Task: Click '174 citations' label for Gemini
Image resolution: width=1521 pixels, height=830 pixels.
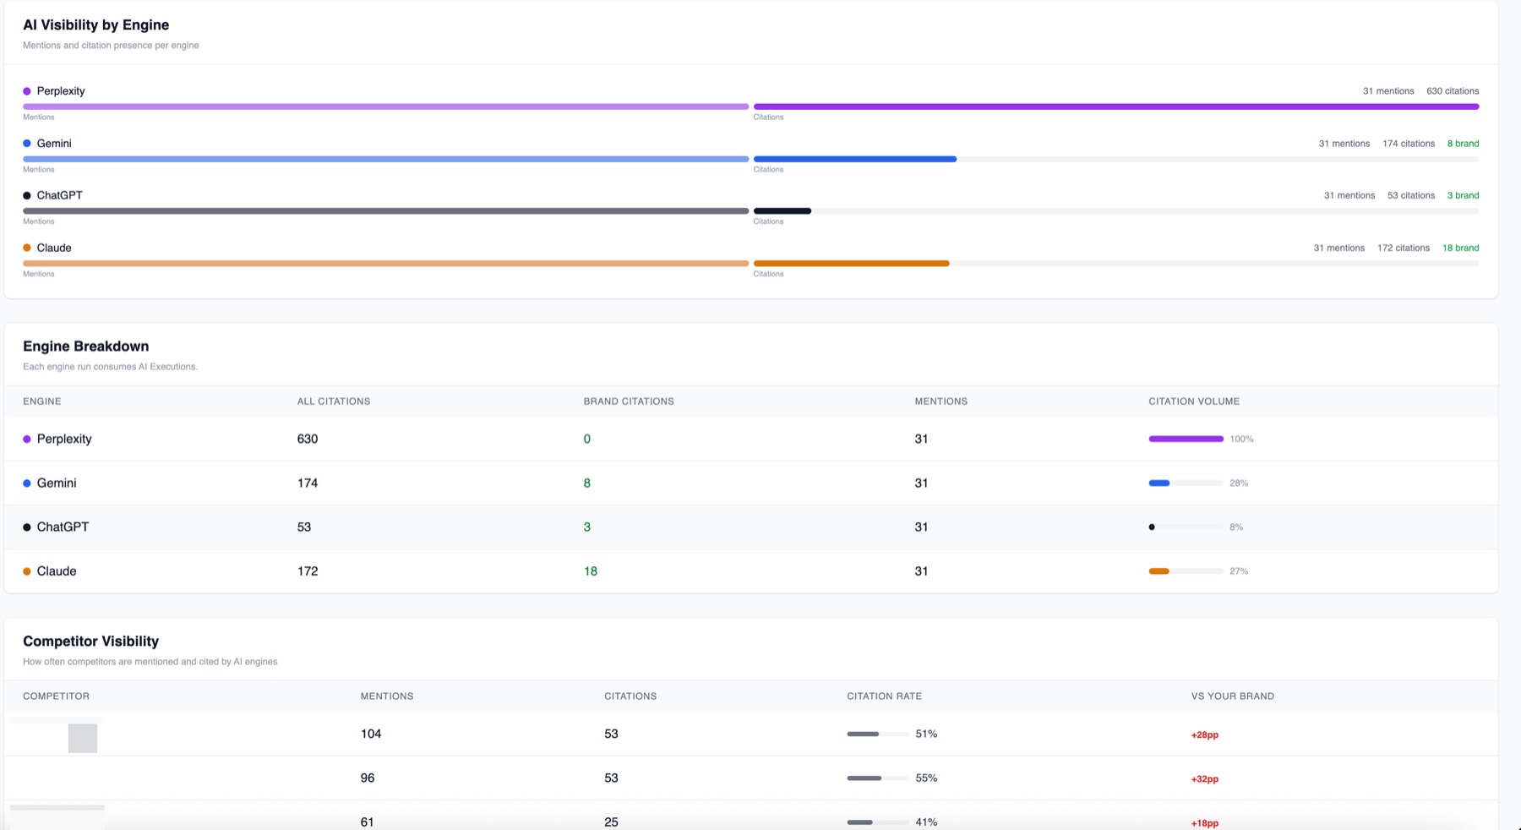Action: tap(1409, 144)
